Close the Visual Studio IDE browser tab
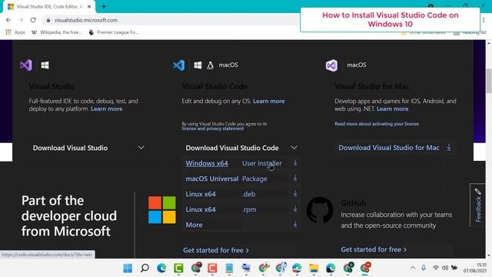492x277 pixels. (x=89, y=7)
